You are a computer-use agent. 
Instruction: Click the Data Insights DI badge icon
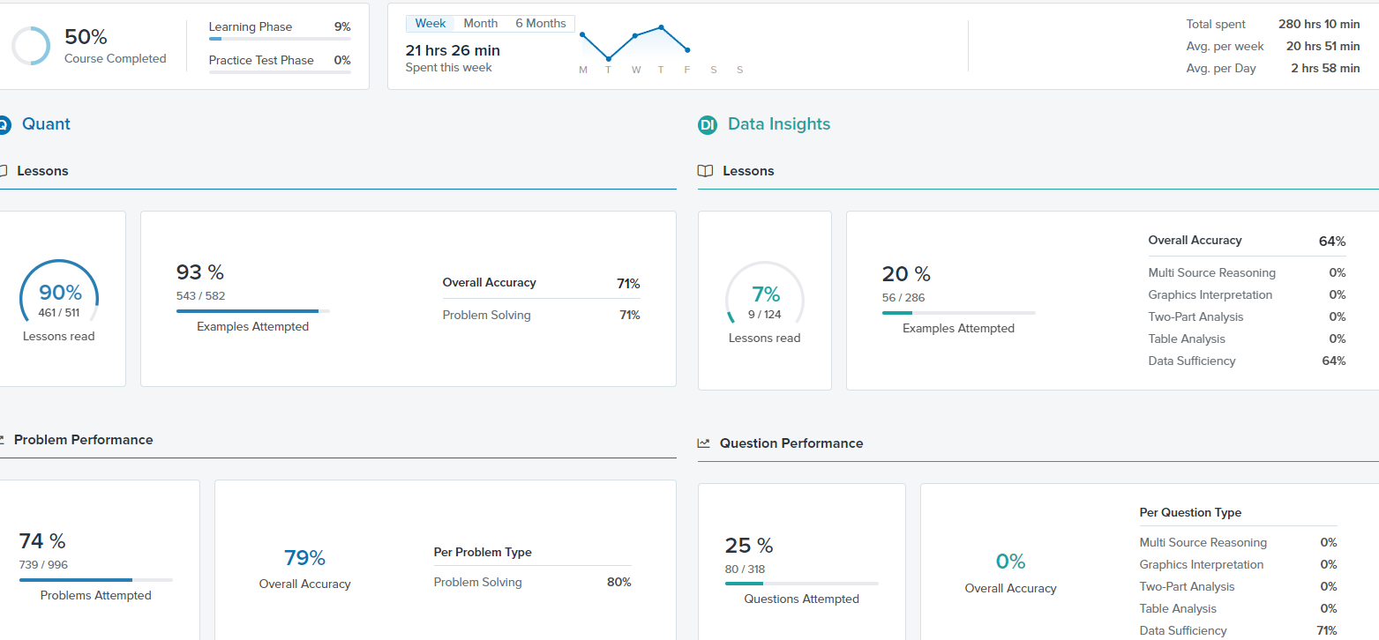(x=707, y=125)
